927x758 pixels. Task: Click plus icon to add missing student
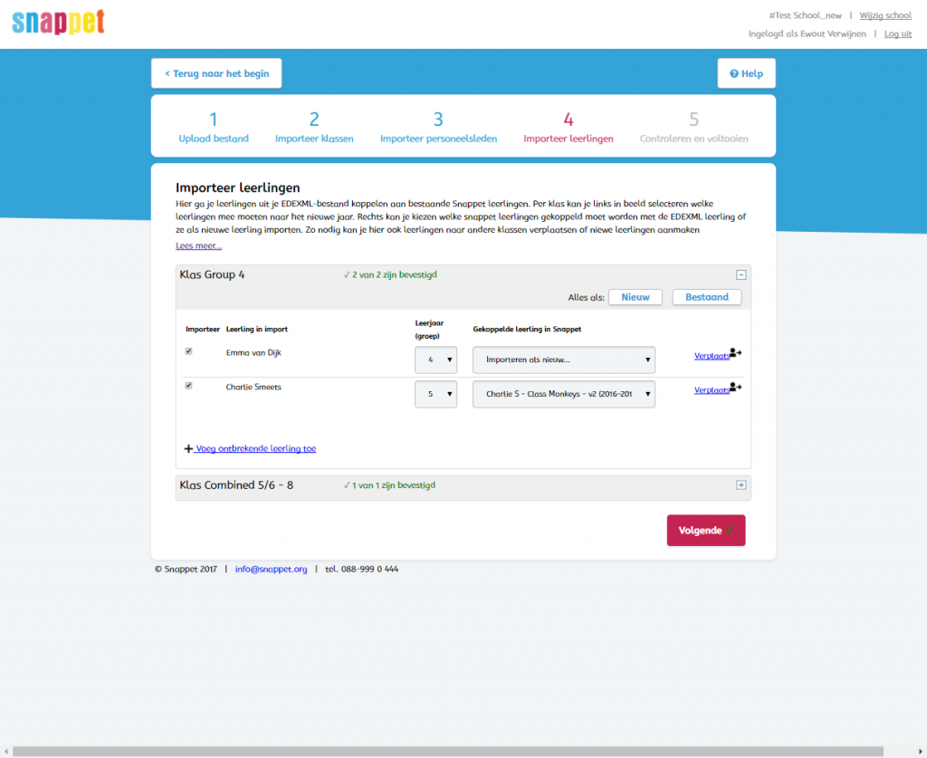[x=188, y=448]
